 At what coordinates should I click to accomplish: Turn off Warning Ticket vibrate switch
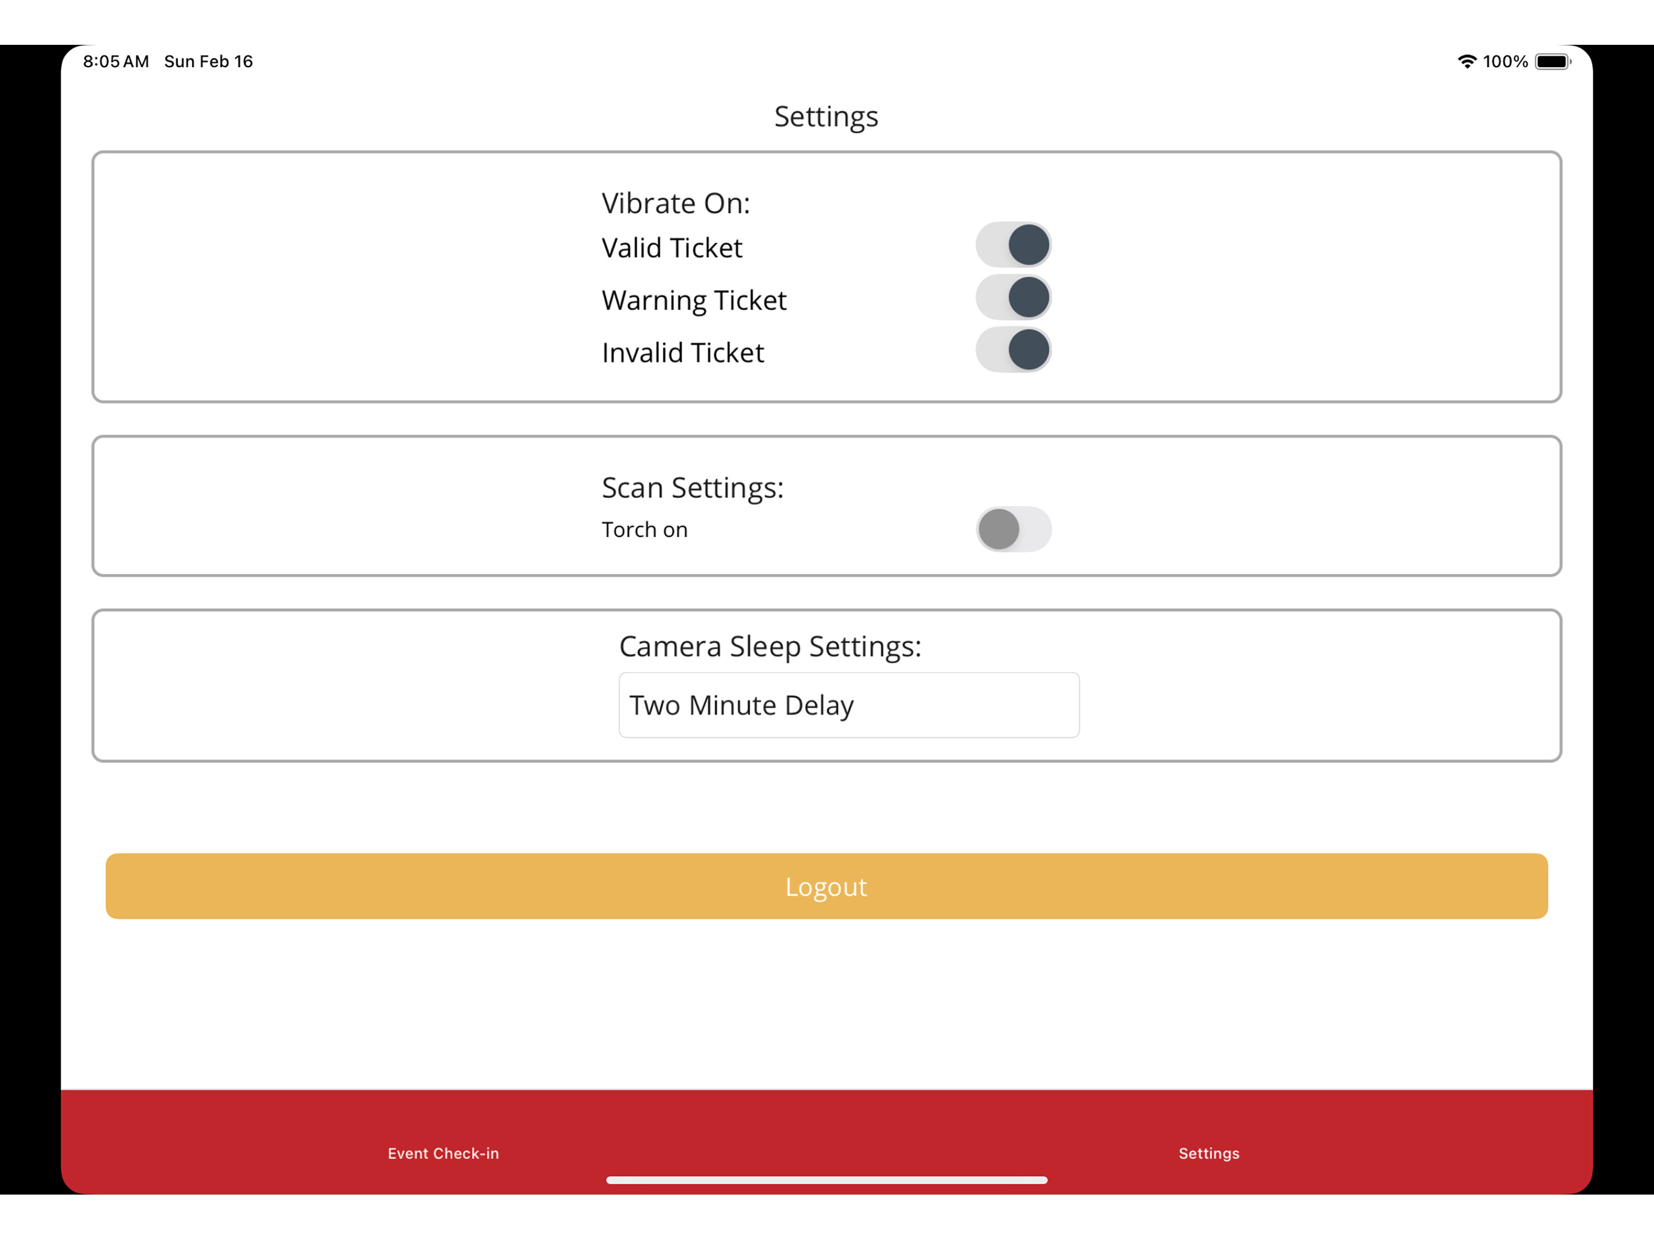tap(1013, 298)
